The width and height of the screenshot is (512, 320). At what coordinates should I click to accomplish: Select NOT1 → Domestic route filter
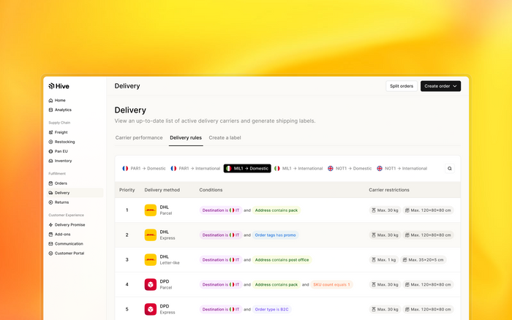point(349,168)
